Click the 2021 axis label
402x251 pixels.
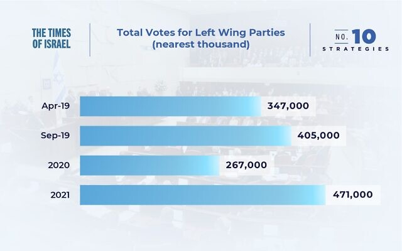pos(60,195)
